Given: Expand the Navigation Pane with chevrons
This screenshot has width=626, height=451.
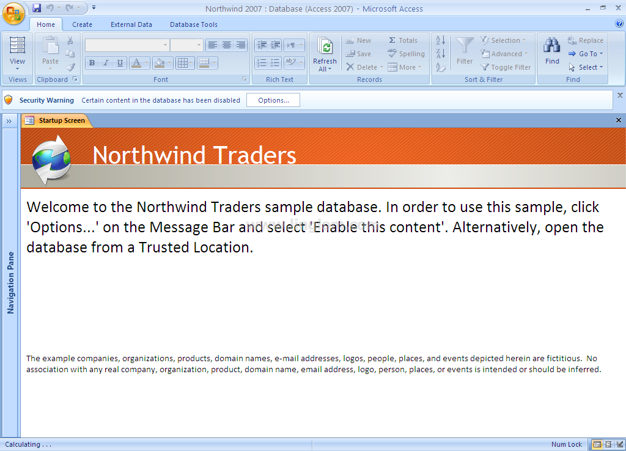Looking at the screenshot, I should 9,122.
